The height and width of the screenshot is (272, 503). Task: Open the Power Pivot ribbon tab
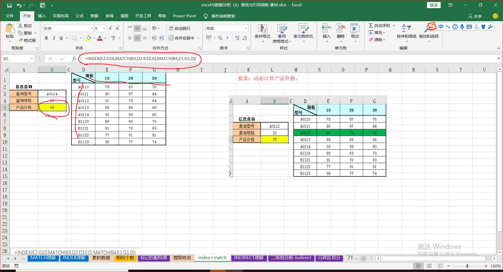pyautogui.click(x=184, y=16)
